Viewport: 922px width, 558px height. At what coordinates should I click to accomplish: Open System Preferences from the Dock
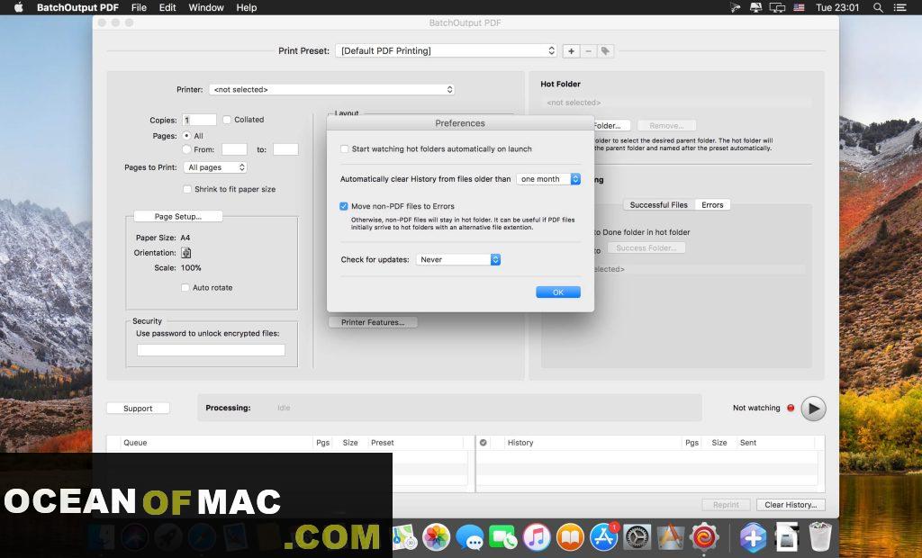(x=637, y=536)
